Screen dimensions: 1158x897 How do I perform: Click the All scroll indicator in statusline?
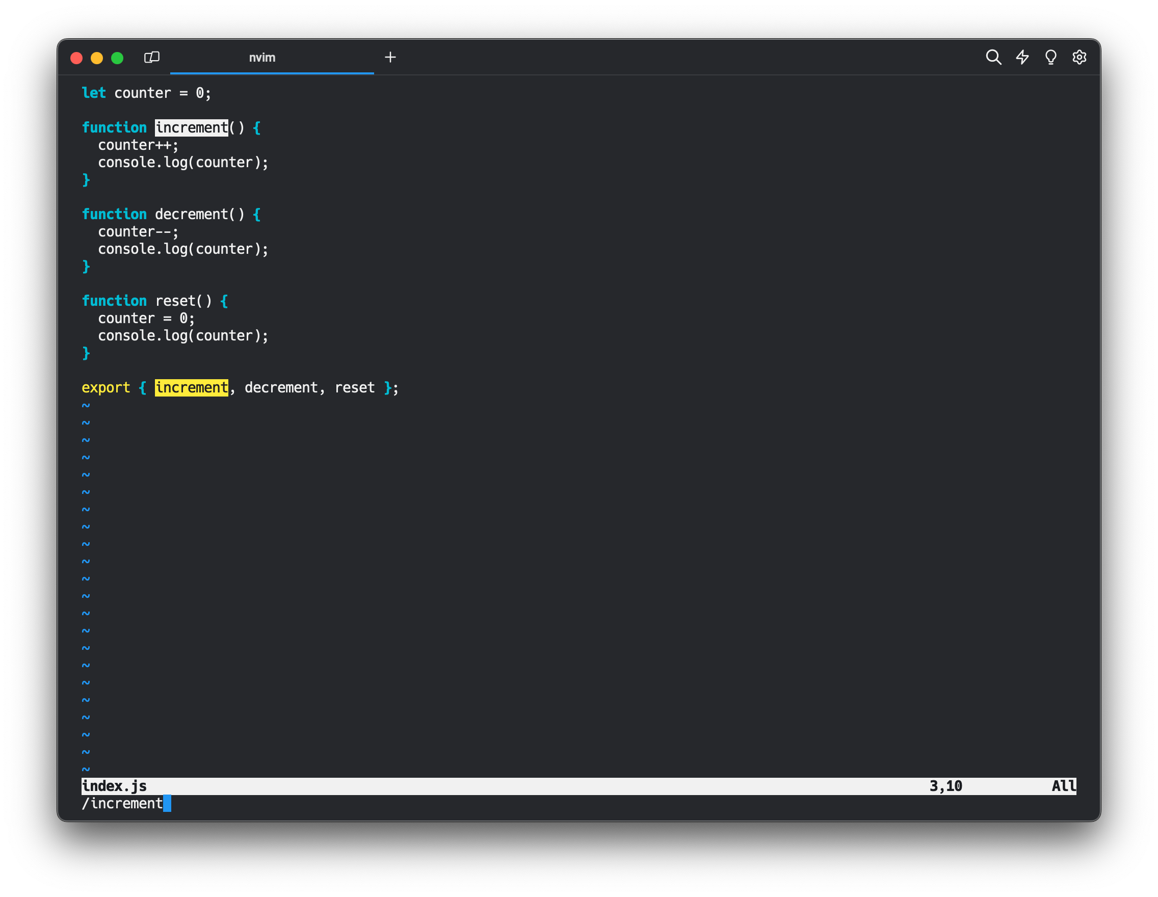[x=1063, y=786]
